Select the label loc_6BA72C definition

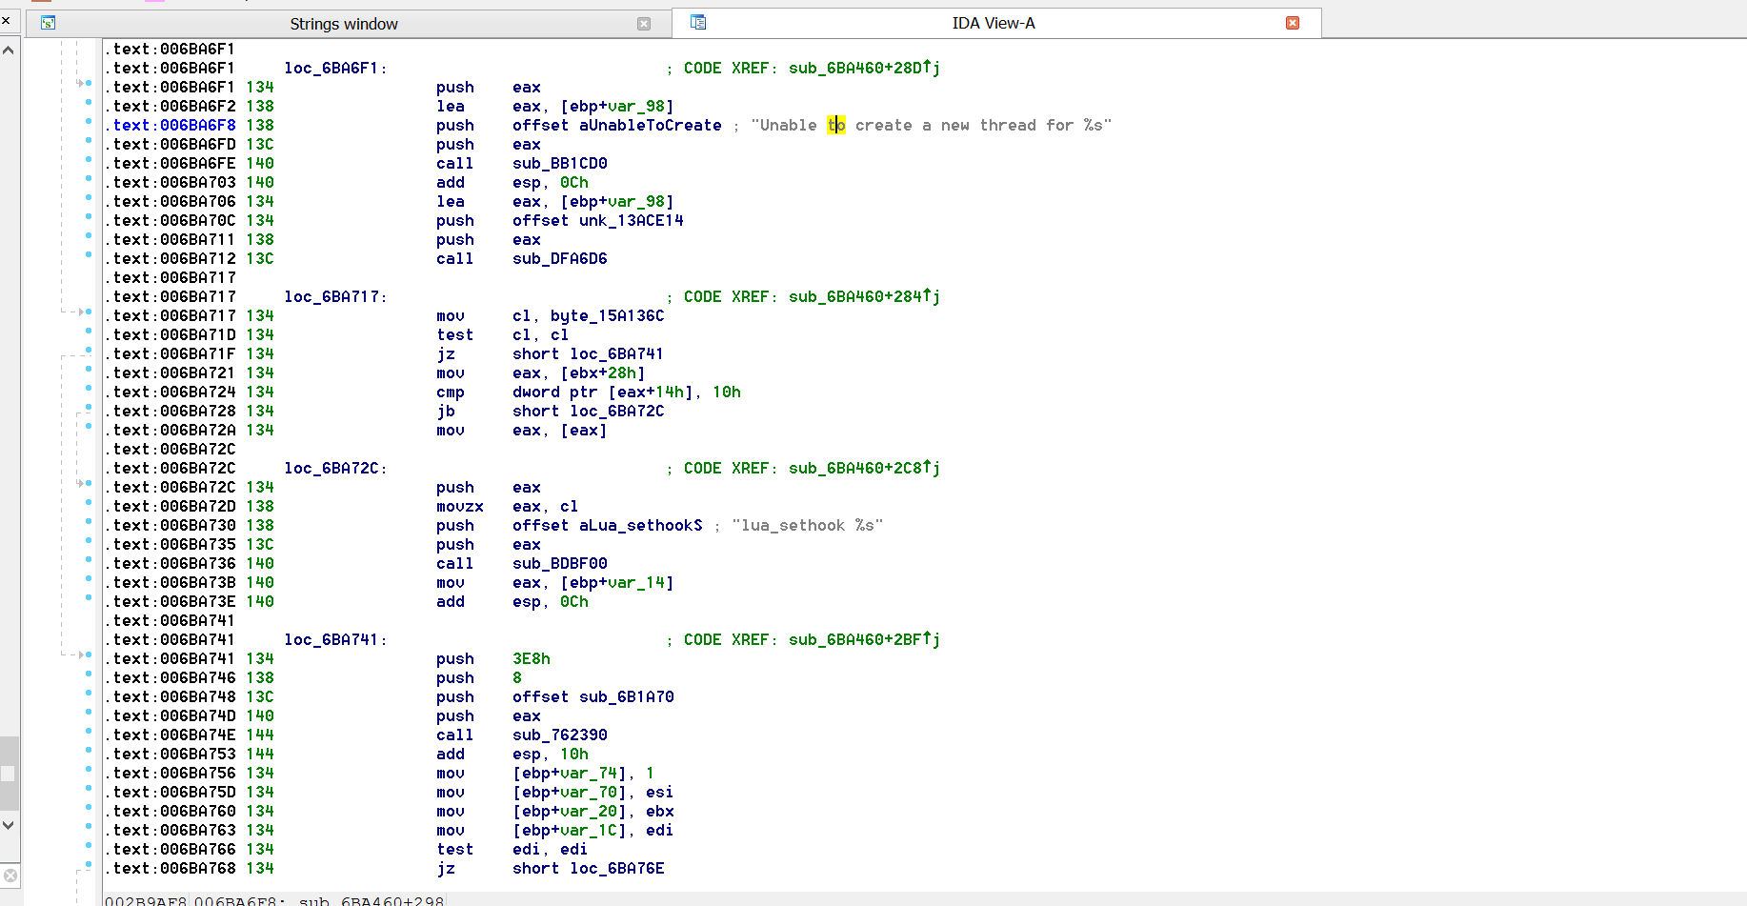[335, 469]
